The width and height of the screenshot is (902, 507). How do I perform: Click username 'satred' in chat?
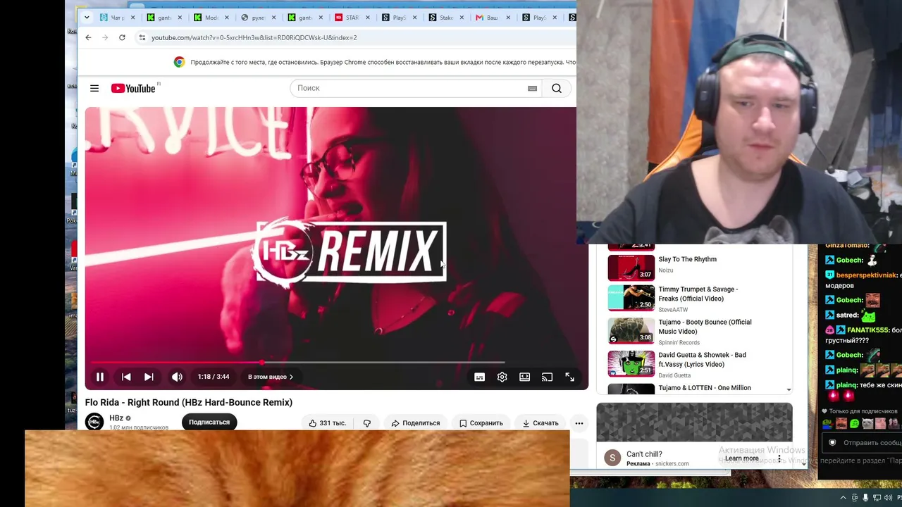pos(847,315)
